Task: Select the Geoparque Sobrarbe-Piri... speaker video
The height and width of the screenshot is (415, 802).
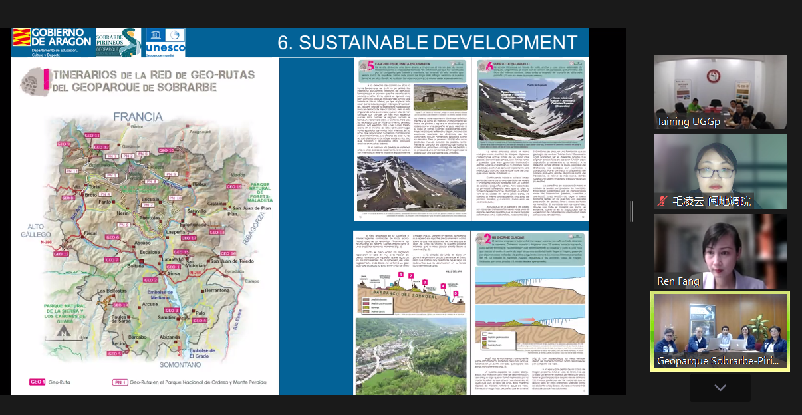Action: tap(720, 331)
